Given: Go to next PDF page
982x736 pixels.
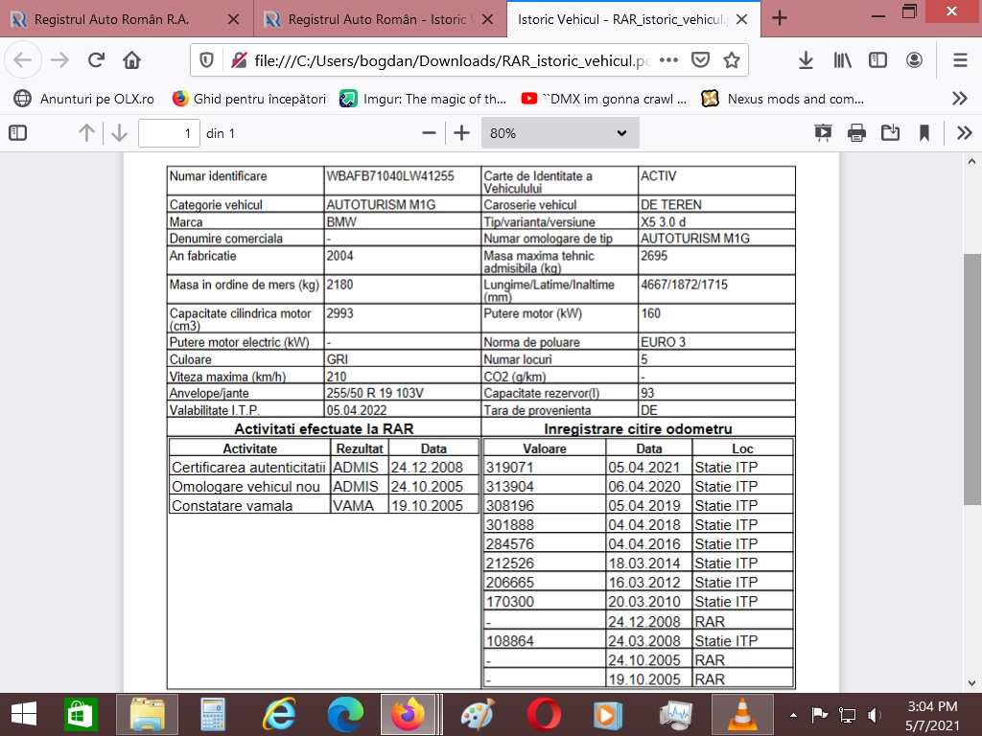Looking at the screenshot, I should pos(119,133).
